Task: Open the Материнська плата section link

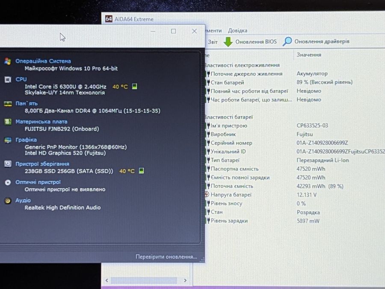Action: [x=41, y=122]
